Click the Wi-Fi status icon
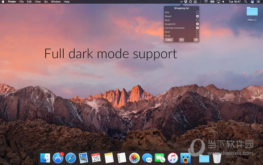263x165 pixels. tap(206, 2)
